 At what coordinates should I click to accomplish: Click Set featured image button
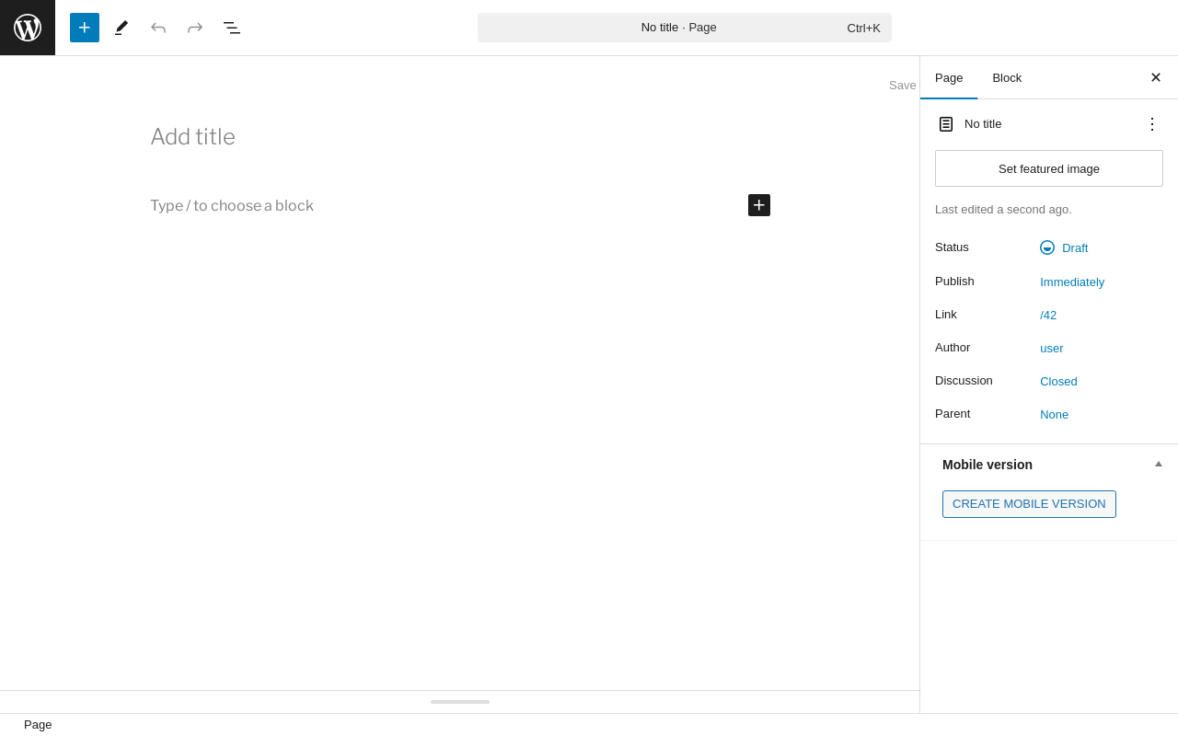point(1049,168)
